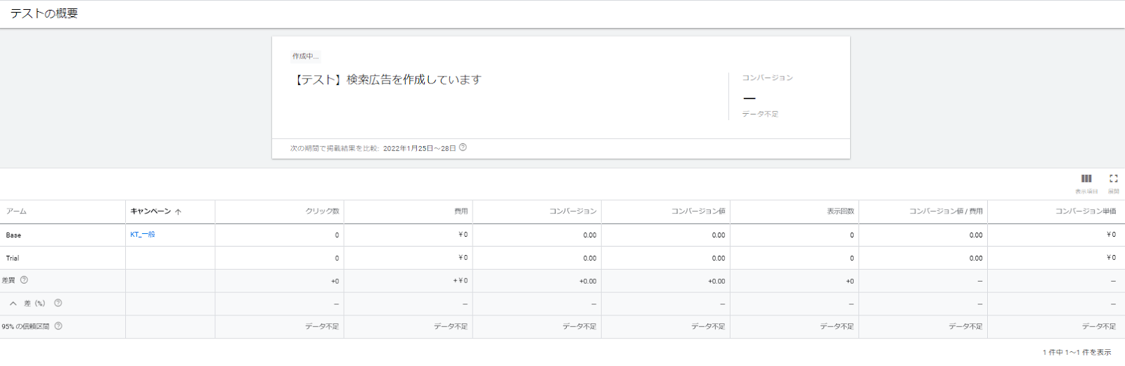Viewport: 1125px width, 366px height.
Task: Click the 展開 expand fullscreen icon
Action: 1113,179
